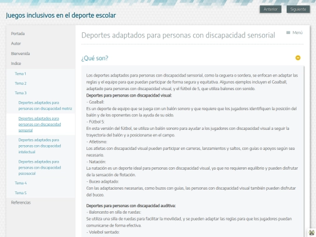Select Tema 3 in the sidebar
Viewport: 316px width, 237px height.
20,93
